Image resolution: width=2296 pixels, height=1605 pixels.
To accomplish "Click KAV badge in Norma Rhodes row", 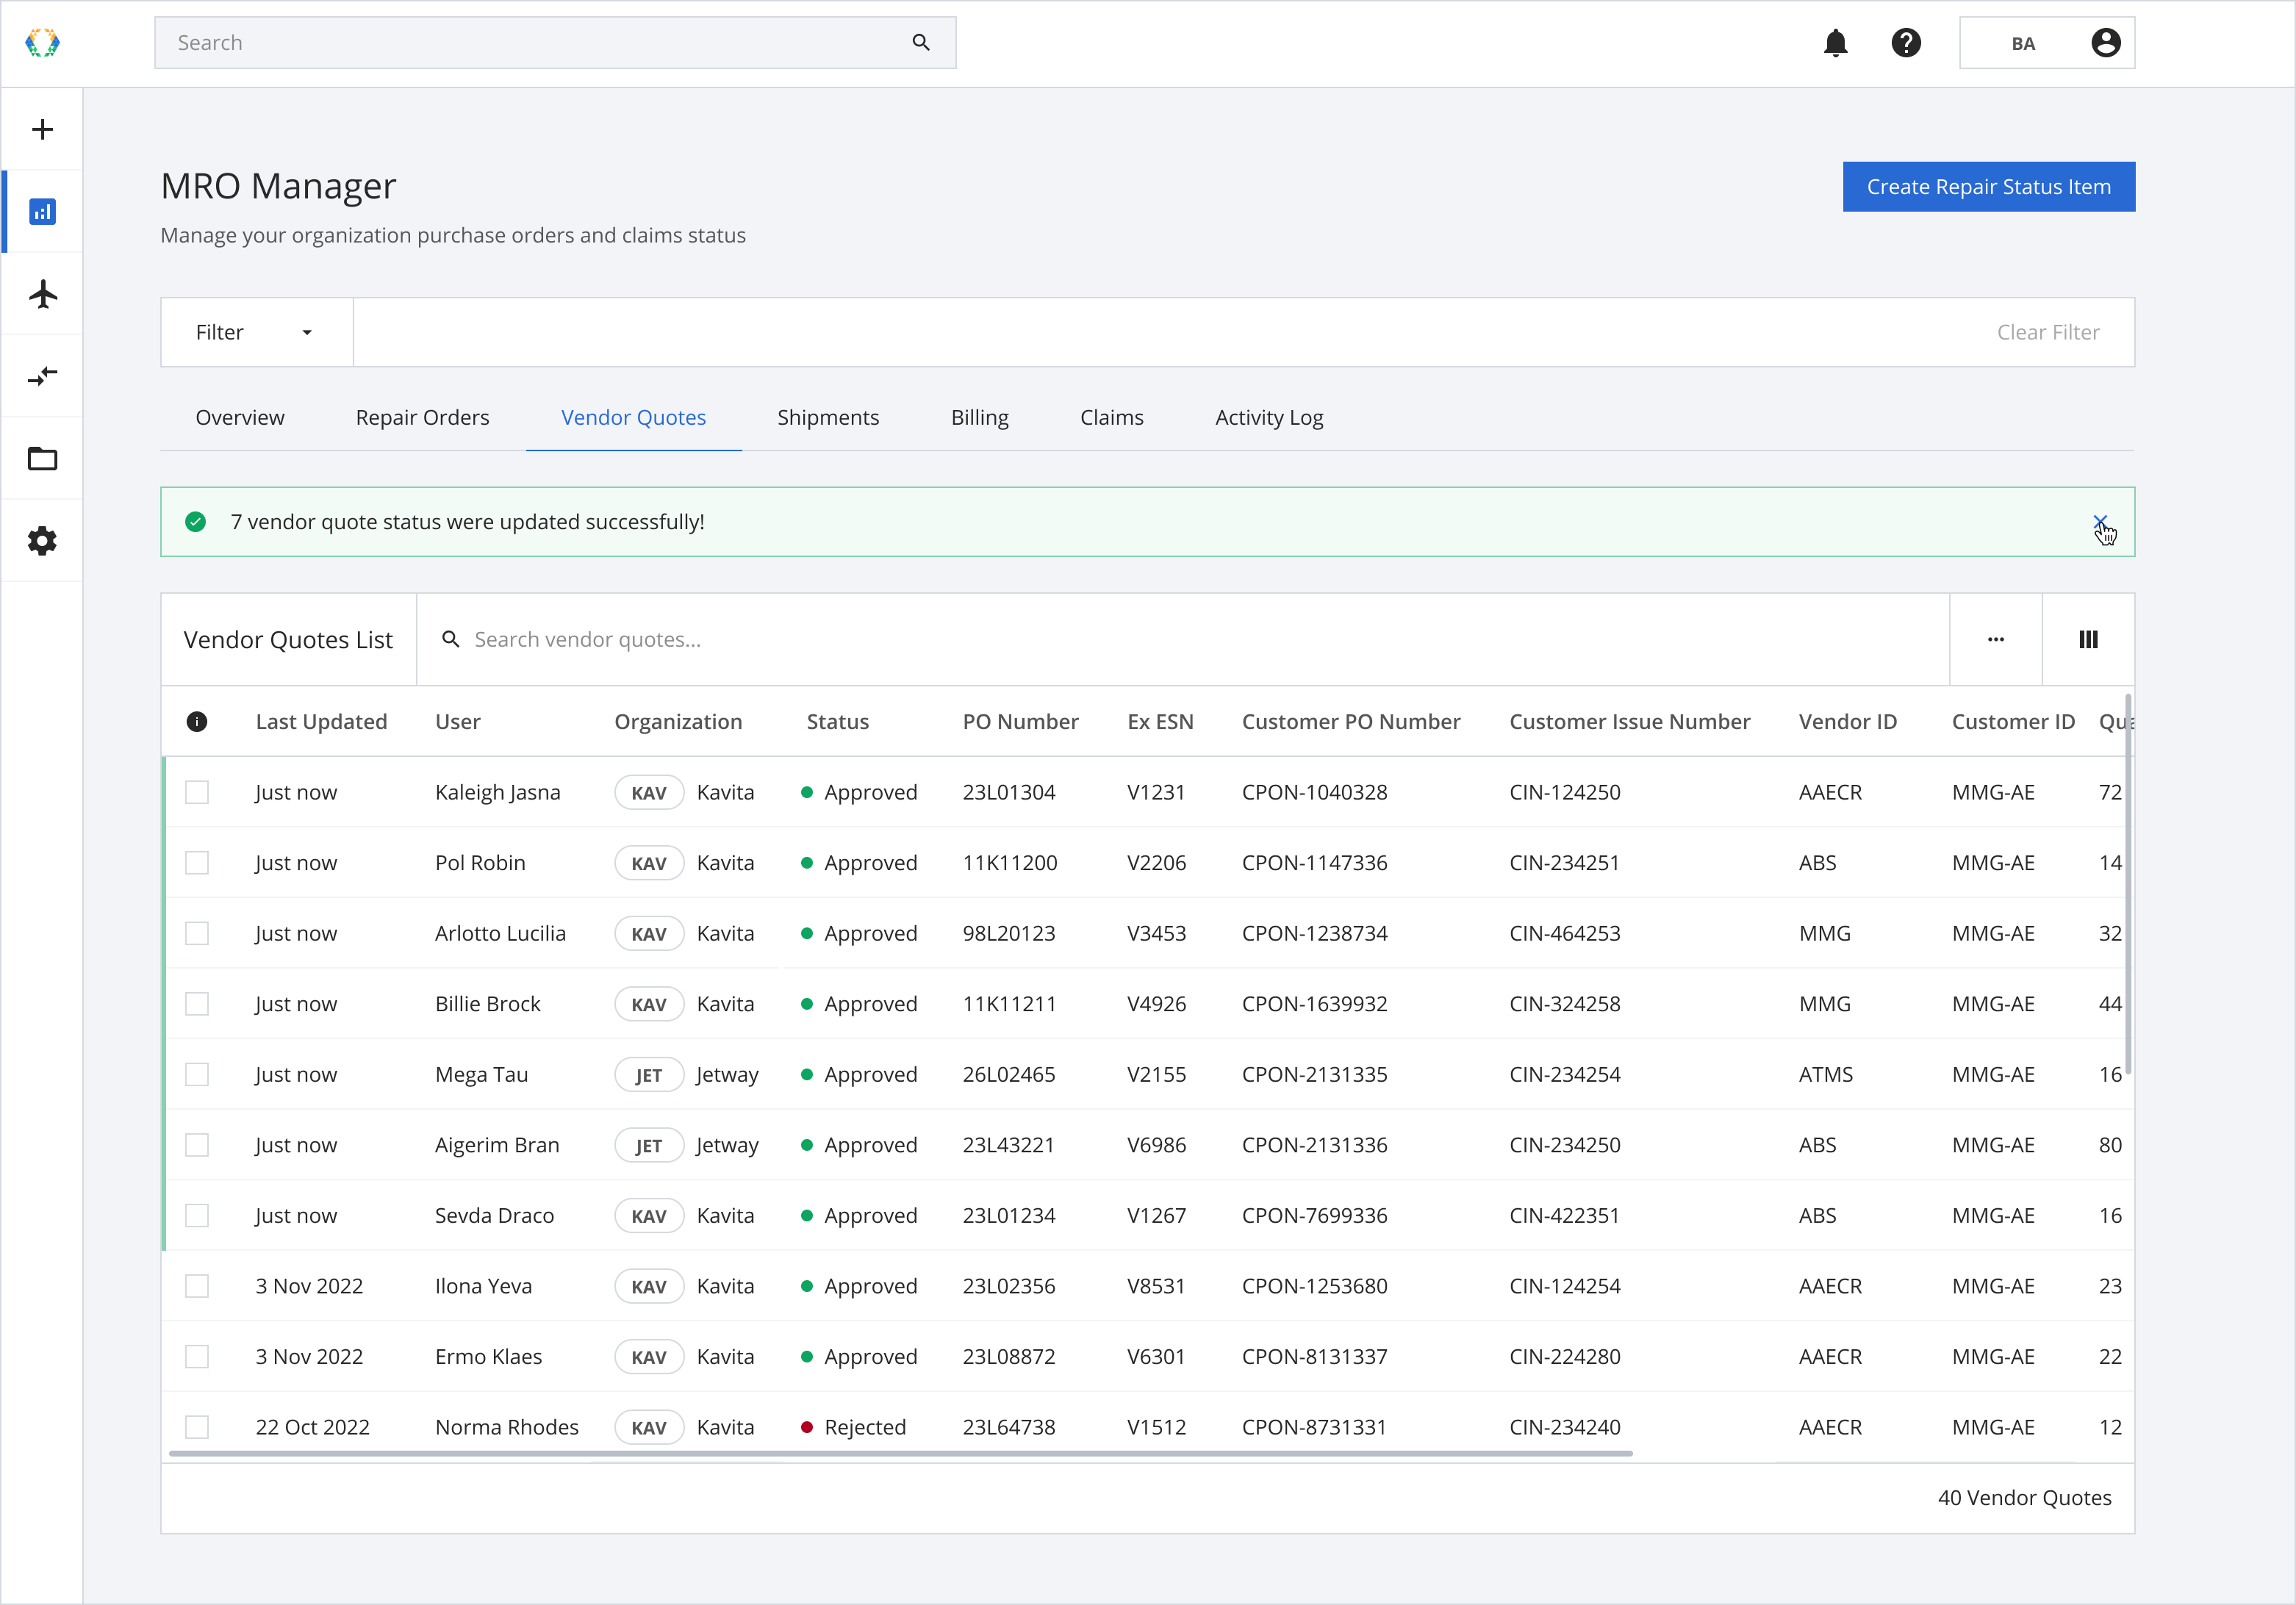I will tap(648, 1428).
